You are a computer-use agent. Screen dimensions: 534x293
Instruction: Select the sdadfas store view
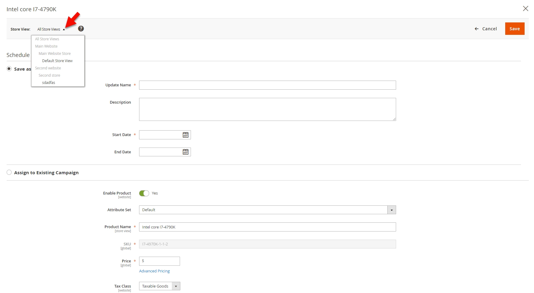point(48,83)
